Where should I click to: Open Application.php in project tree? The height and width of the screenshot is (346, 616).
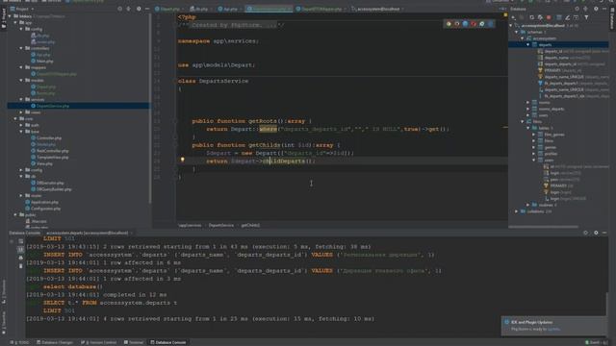click(44, 203)
